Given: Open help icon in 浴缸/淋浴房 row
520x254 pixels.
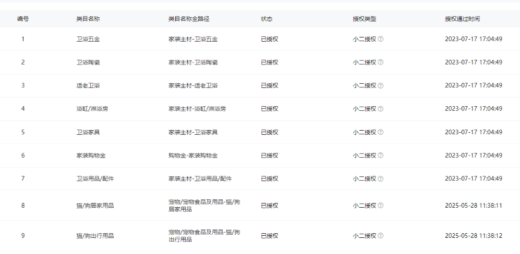Looking at the screenshot, I should click(381, 109).
